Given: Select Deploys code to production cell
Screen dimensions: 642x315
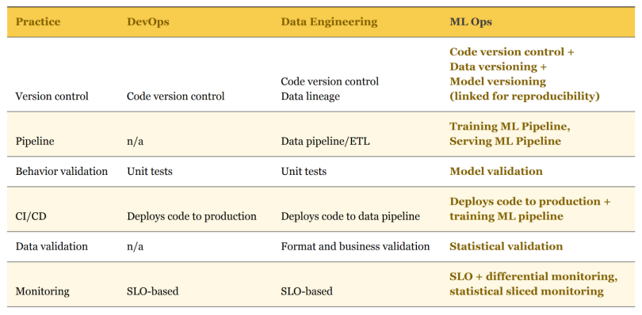Looking at the screenshot, I should tap(192, 216).
